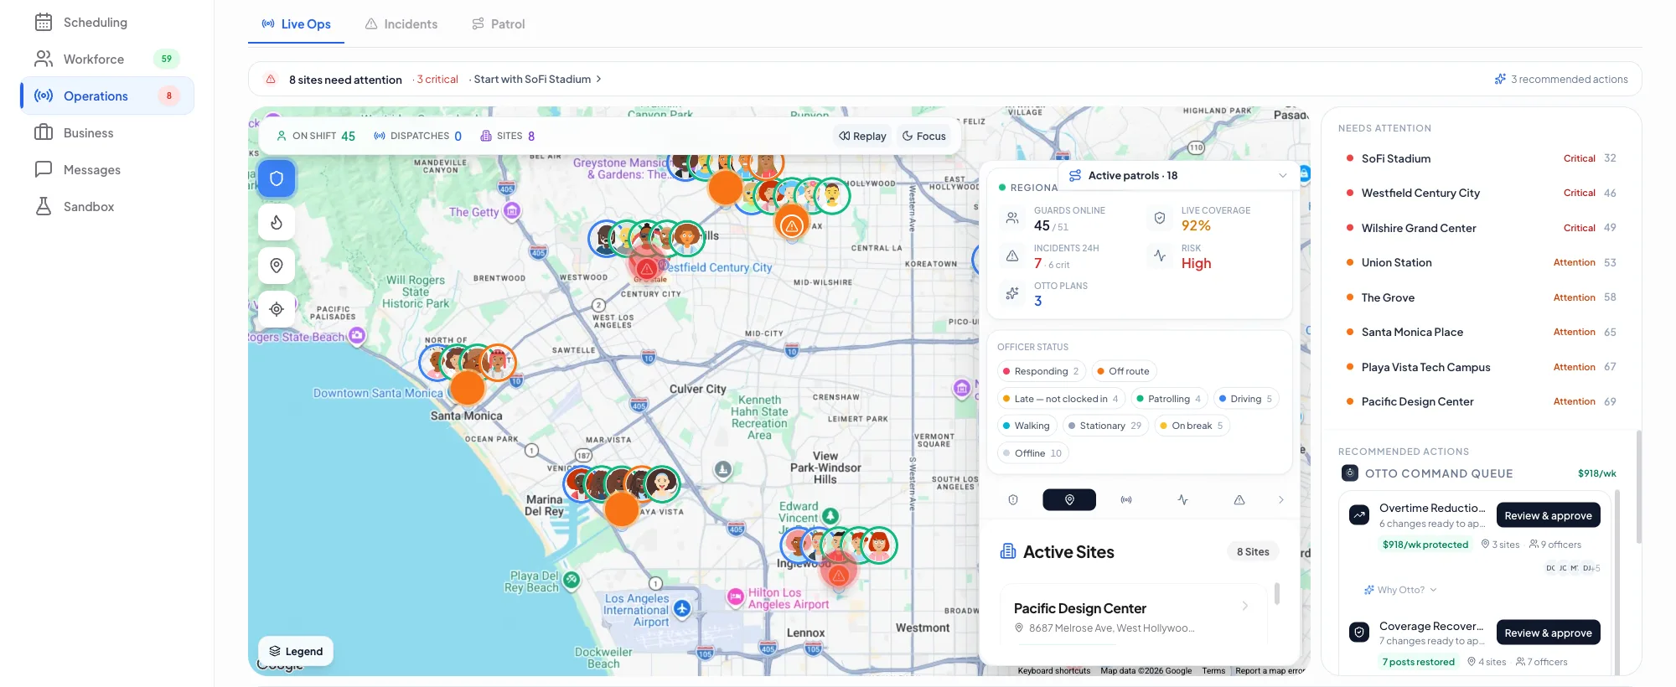Toggle the flame heatmap map button
The image size is (1676, 687).
coord(277,222)
